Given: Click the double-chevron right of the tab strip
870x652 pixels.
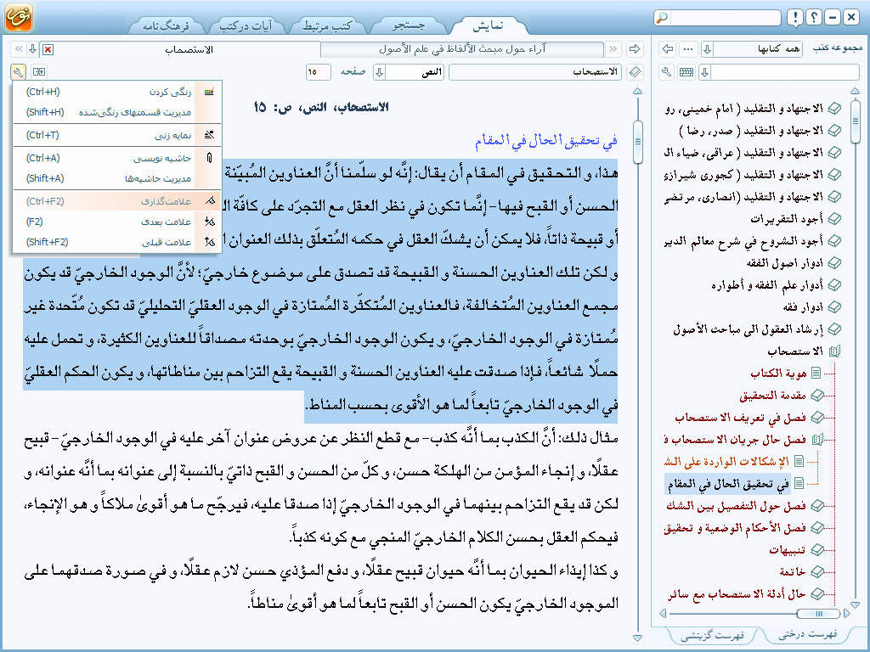Looking at the screenshot, I should pyautogui.click(x=613, y=49).
